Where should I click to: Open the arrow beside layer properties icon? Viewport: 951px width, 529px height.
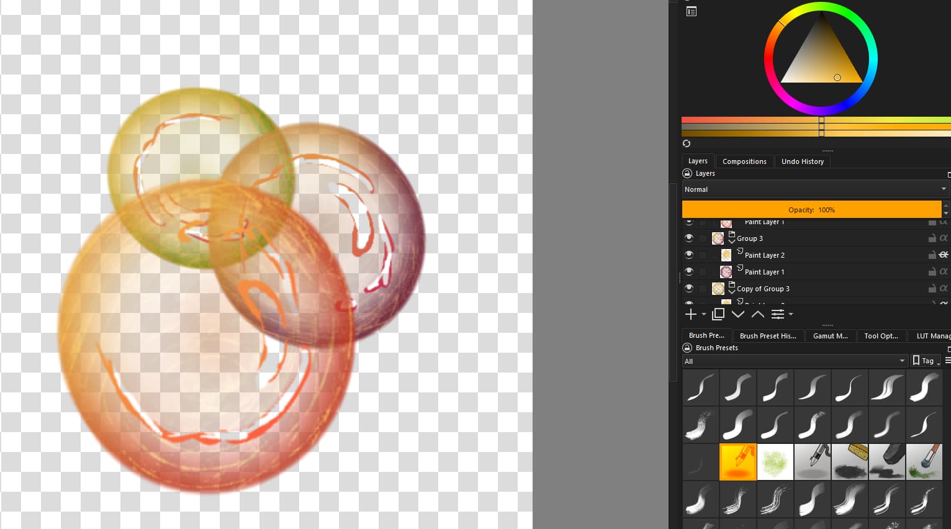[791, 315]
